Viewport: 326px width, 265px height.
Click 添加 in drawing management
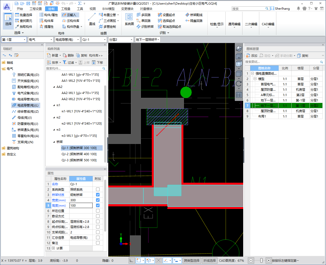click(252, 56)
